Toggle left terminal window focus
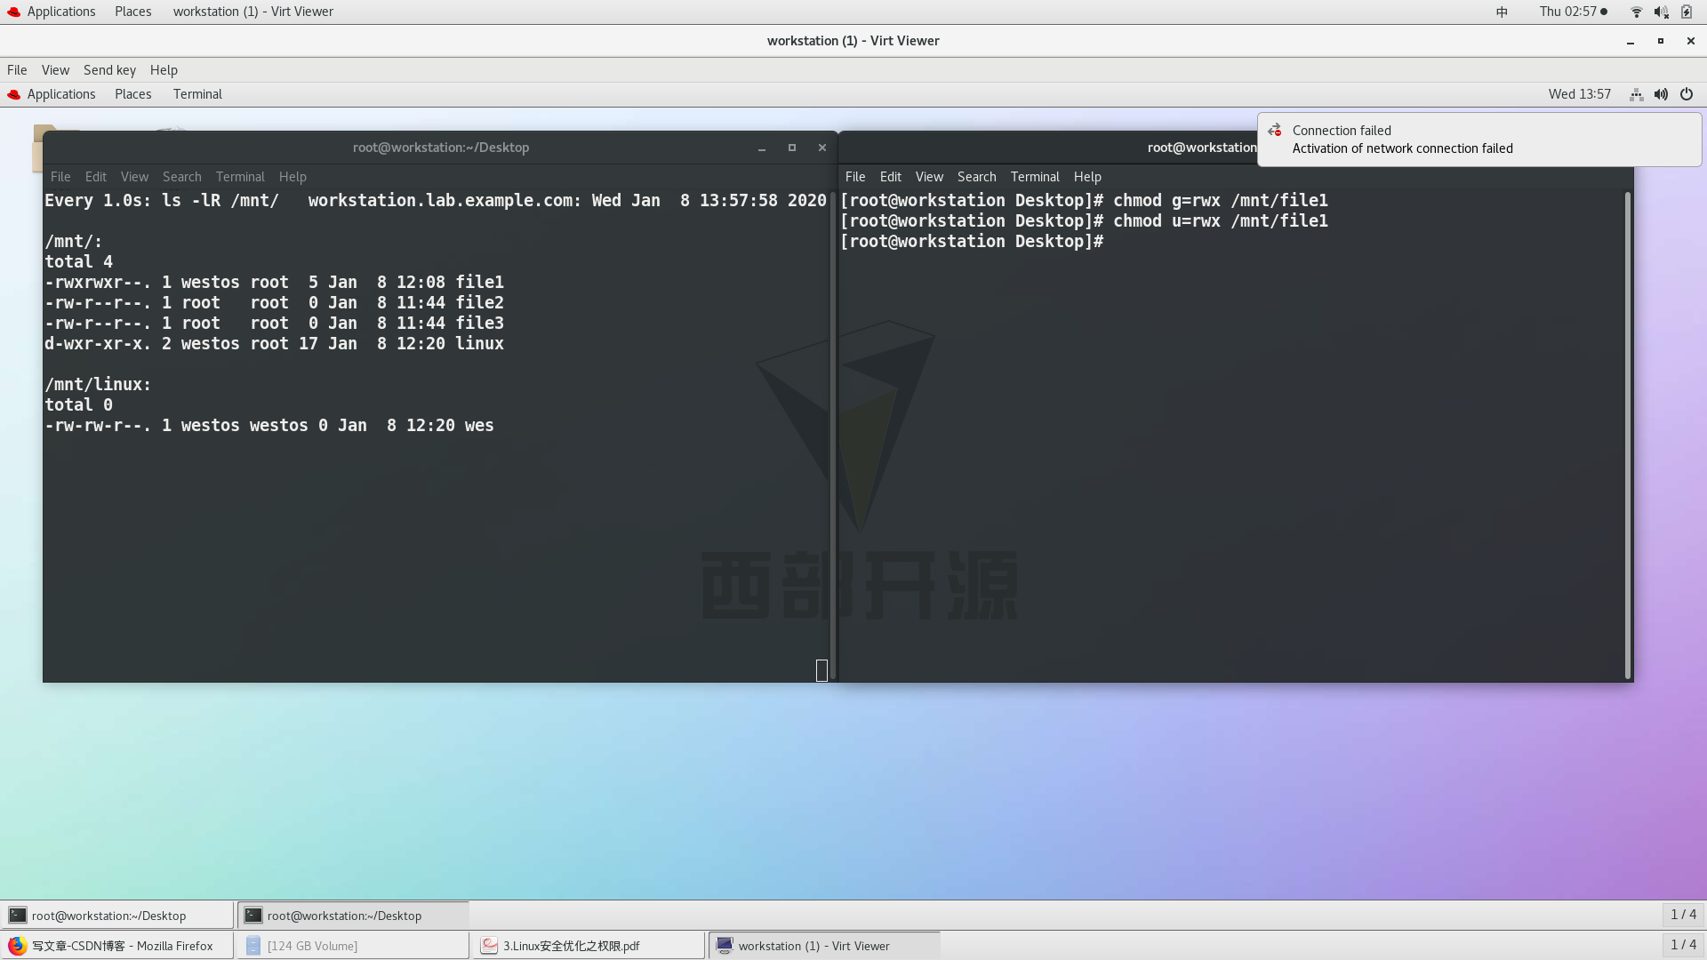The width and height of the screenshot is (1707, 960). 440,147
